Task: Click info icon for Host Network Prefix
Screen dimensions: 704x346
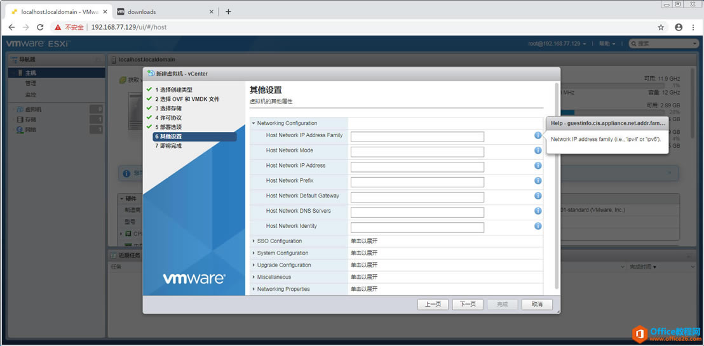Action: pyautogui.click(x=538, y=181)
